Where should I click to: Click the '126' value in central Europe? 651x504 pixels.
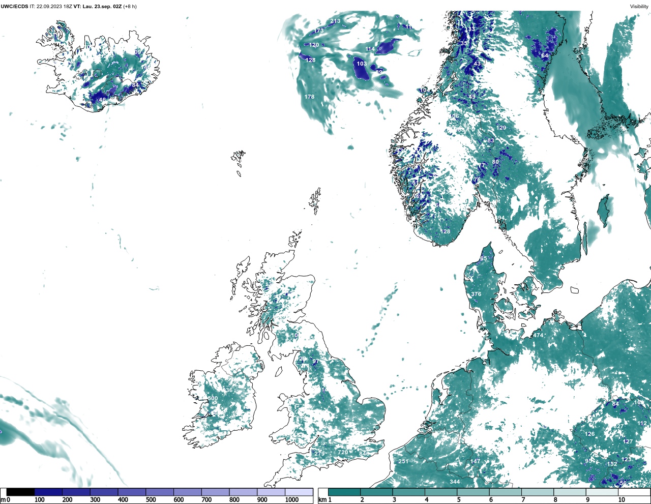tap(589, 434)
